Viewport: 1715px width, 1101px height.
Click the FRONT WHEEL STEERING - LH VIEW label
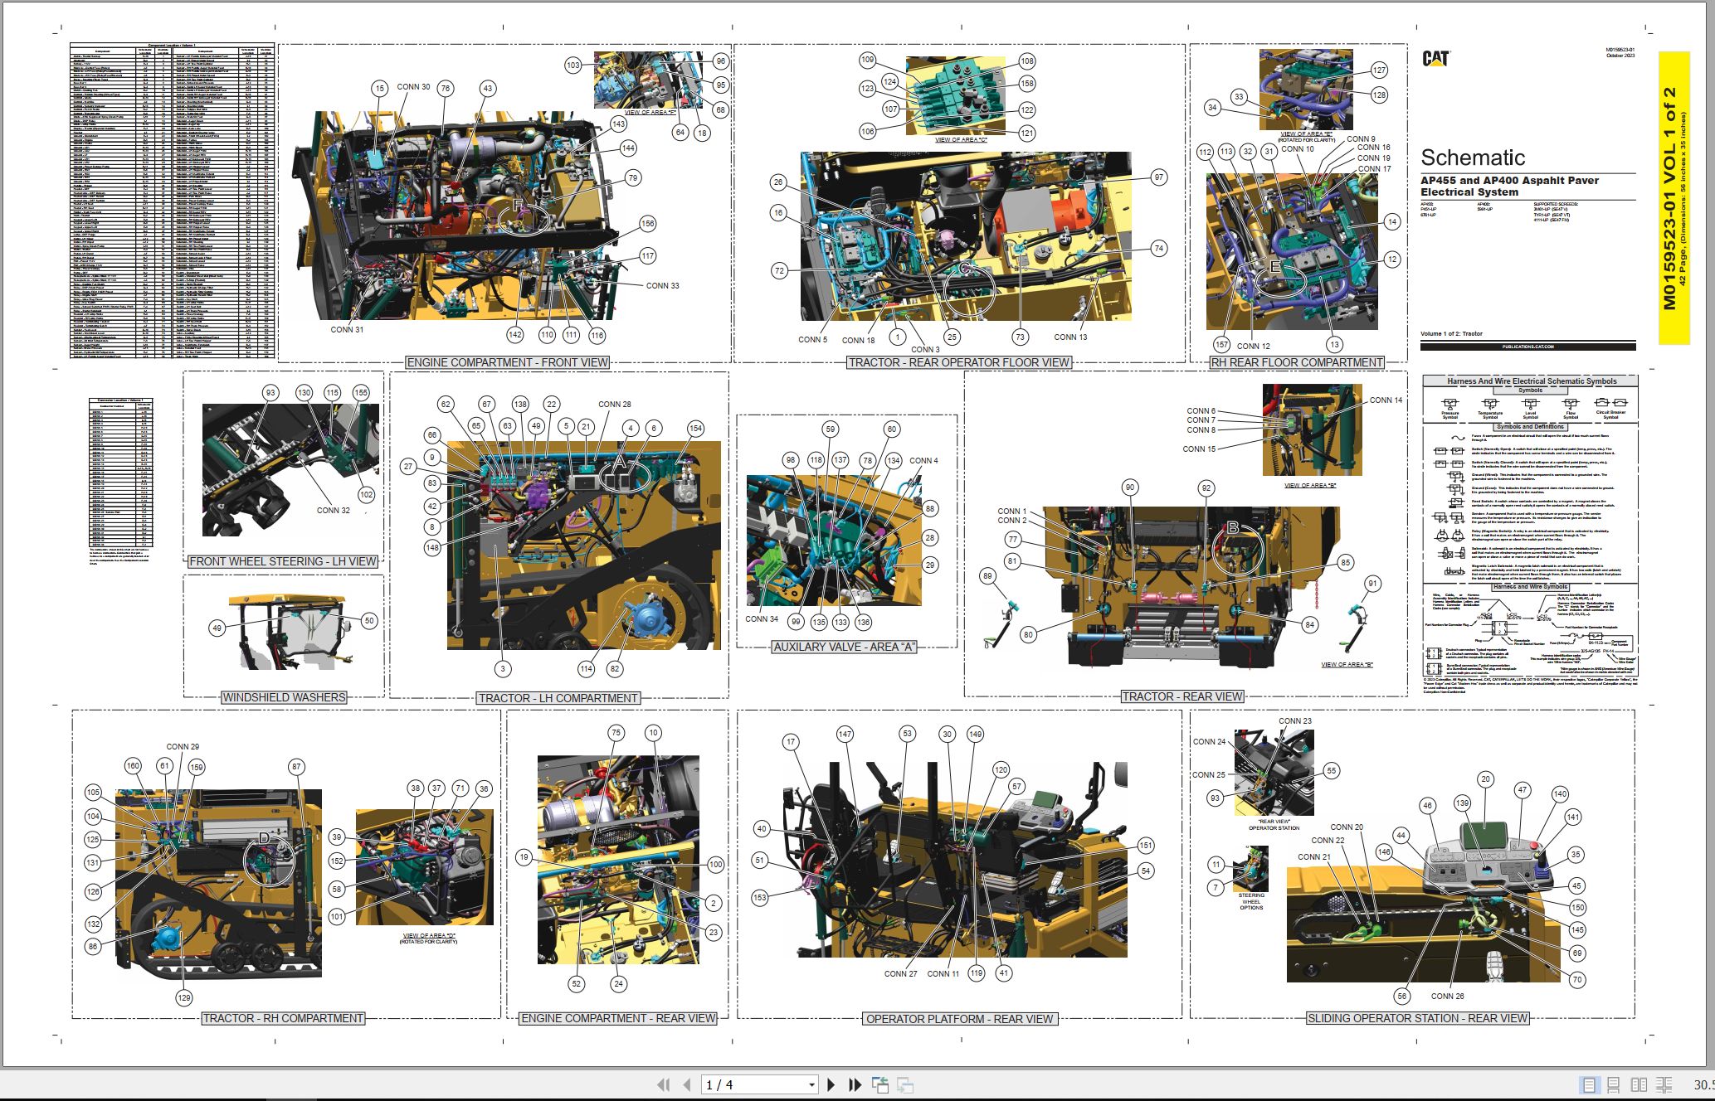[283, 561]
